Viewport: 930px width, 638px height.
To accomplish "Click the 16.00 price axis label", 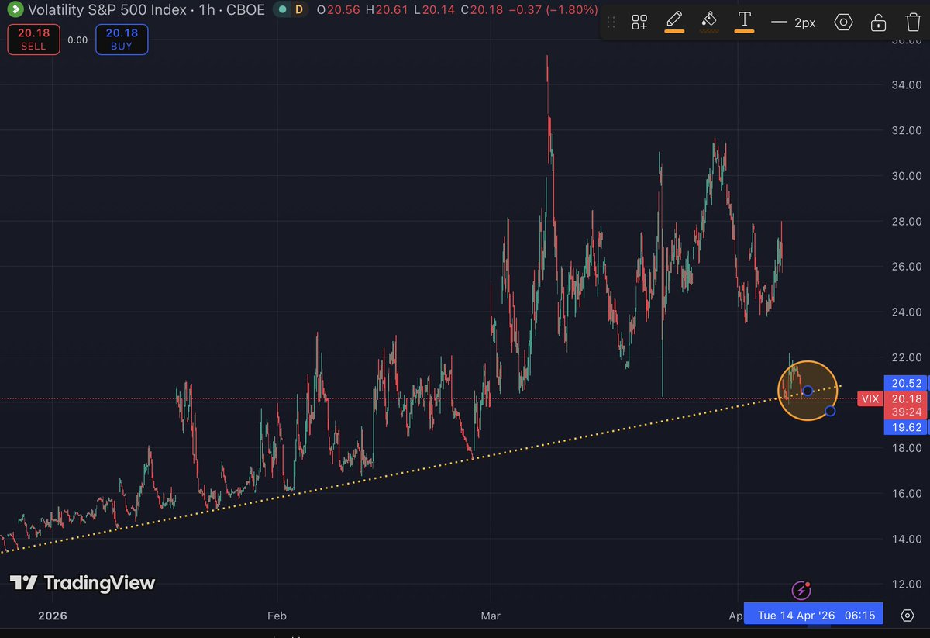I will pyautogui.click(x=905, y=493).
